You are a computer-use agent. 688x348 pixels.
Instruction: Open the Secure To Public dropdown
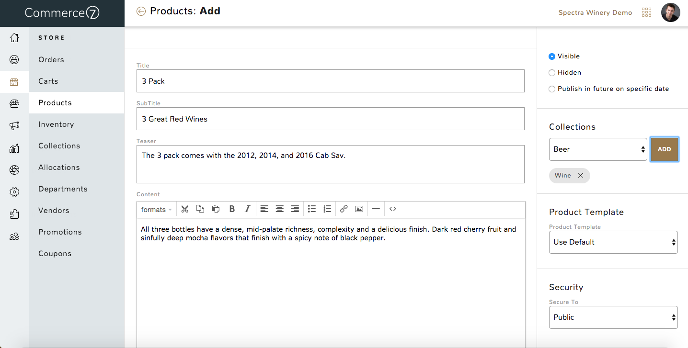613,317
